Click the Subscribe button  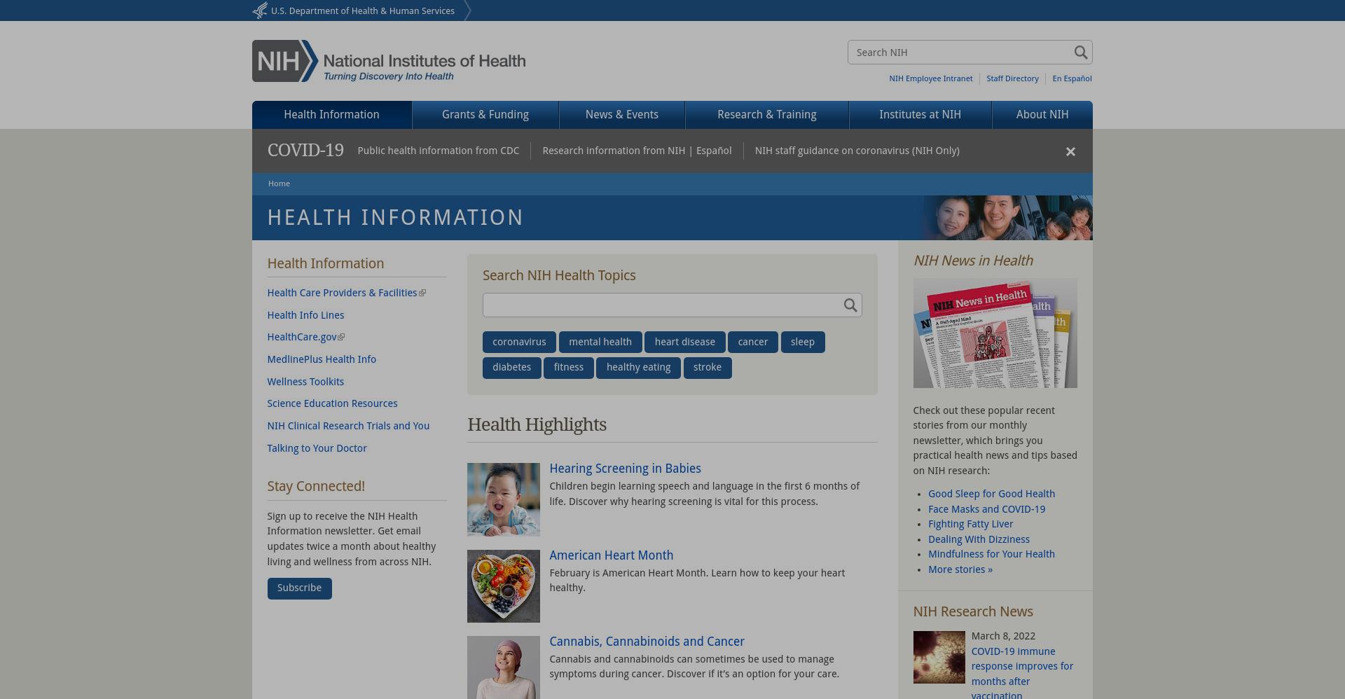point(299,588)
